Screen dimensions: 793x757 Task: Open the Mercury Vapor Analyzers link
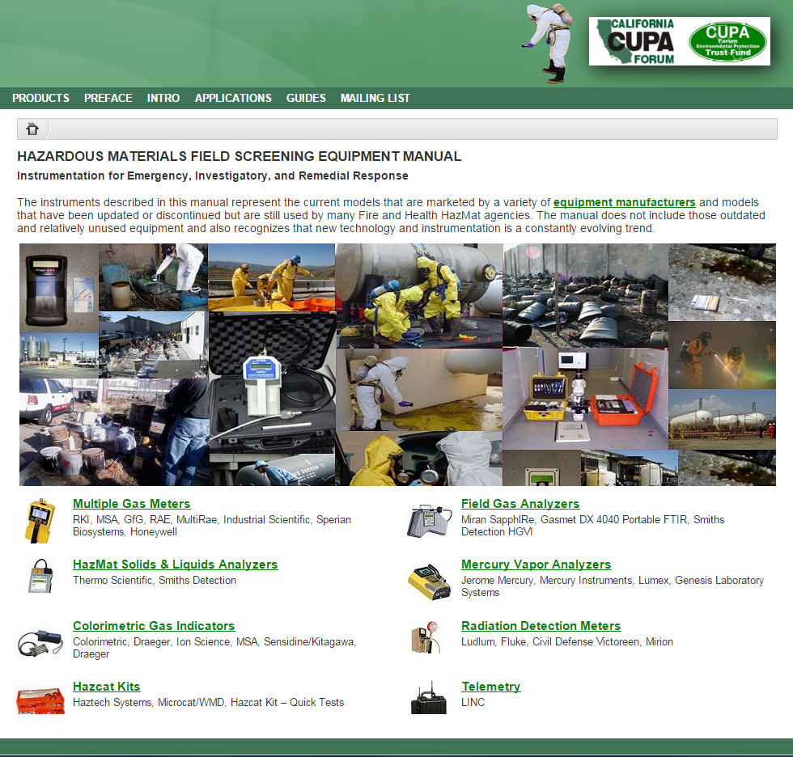click(x=536, y=564)
